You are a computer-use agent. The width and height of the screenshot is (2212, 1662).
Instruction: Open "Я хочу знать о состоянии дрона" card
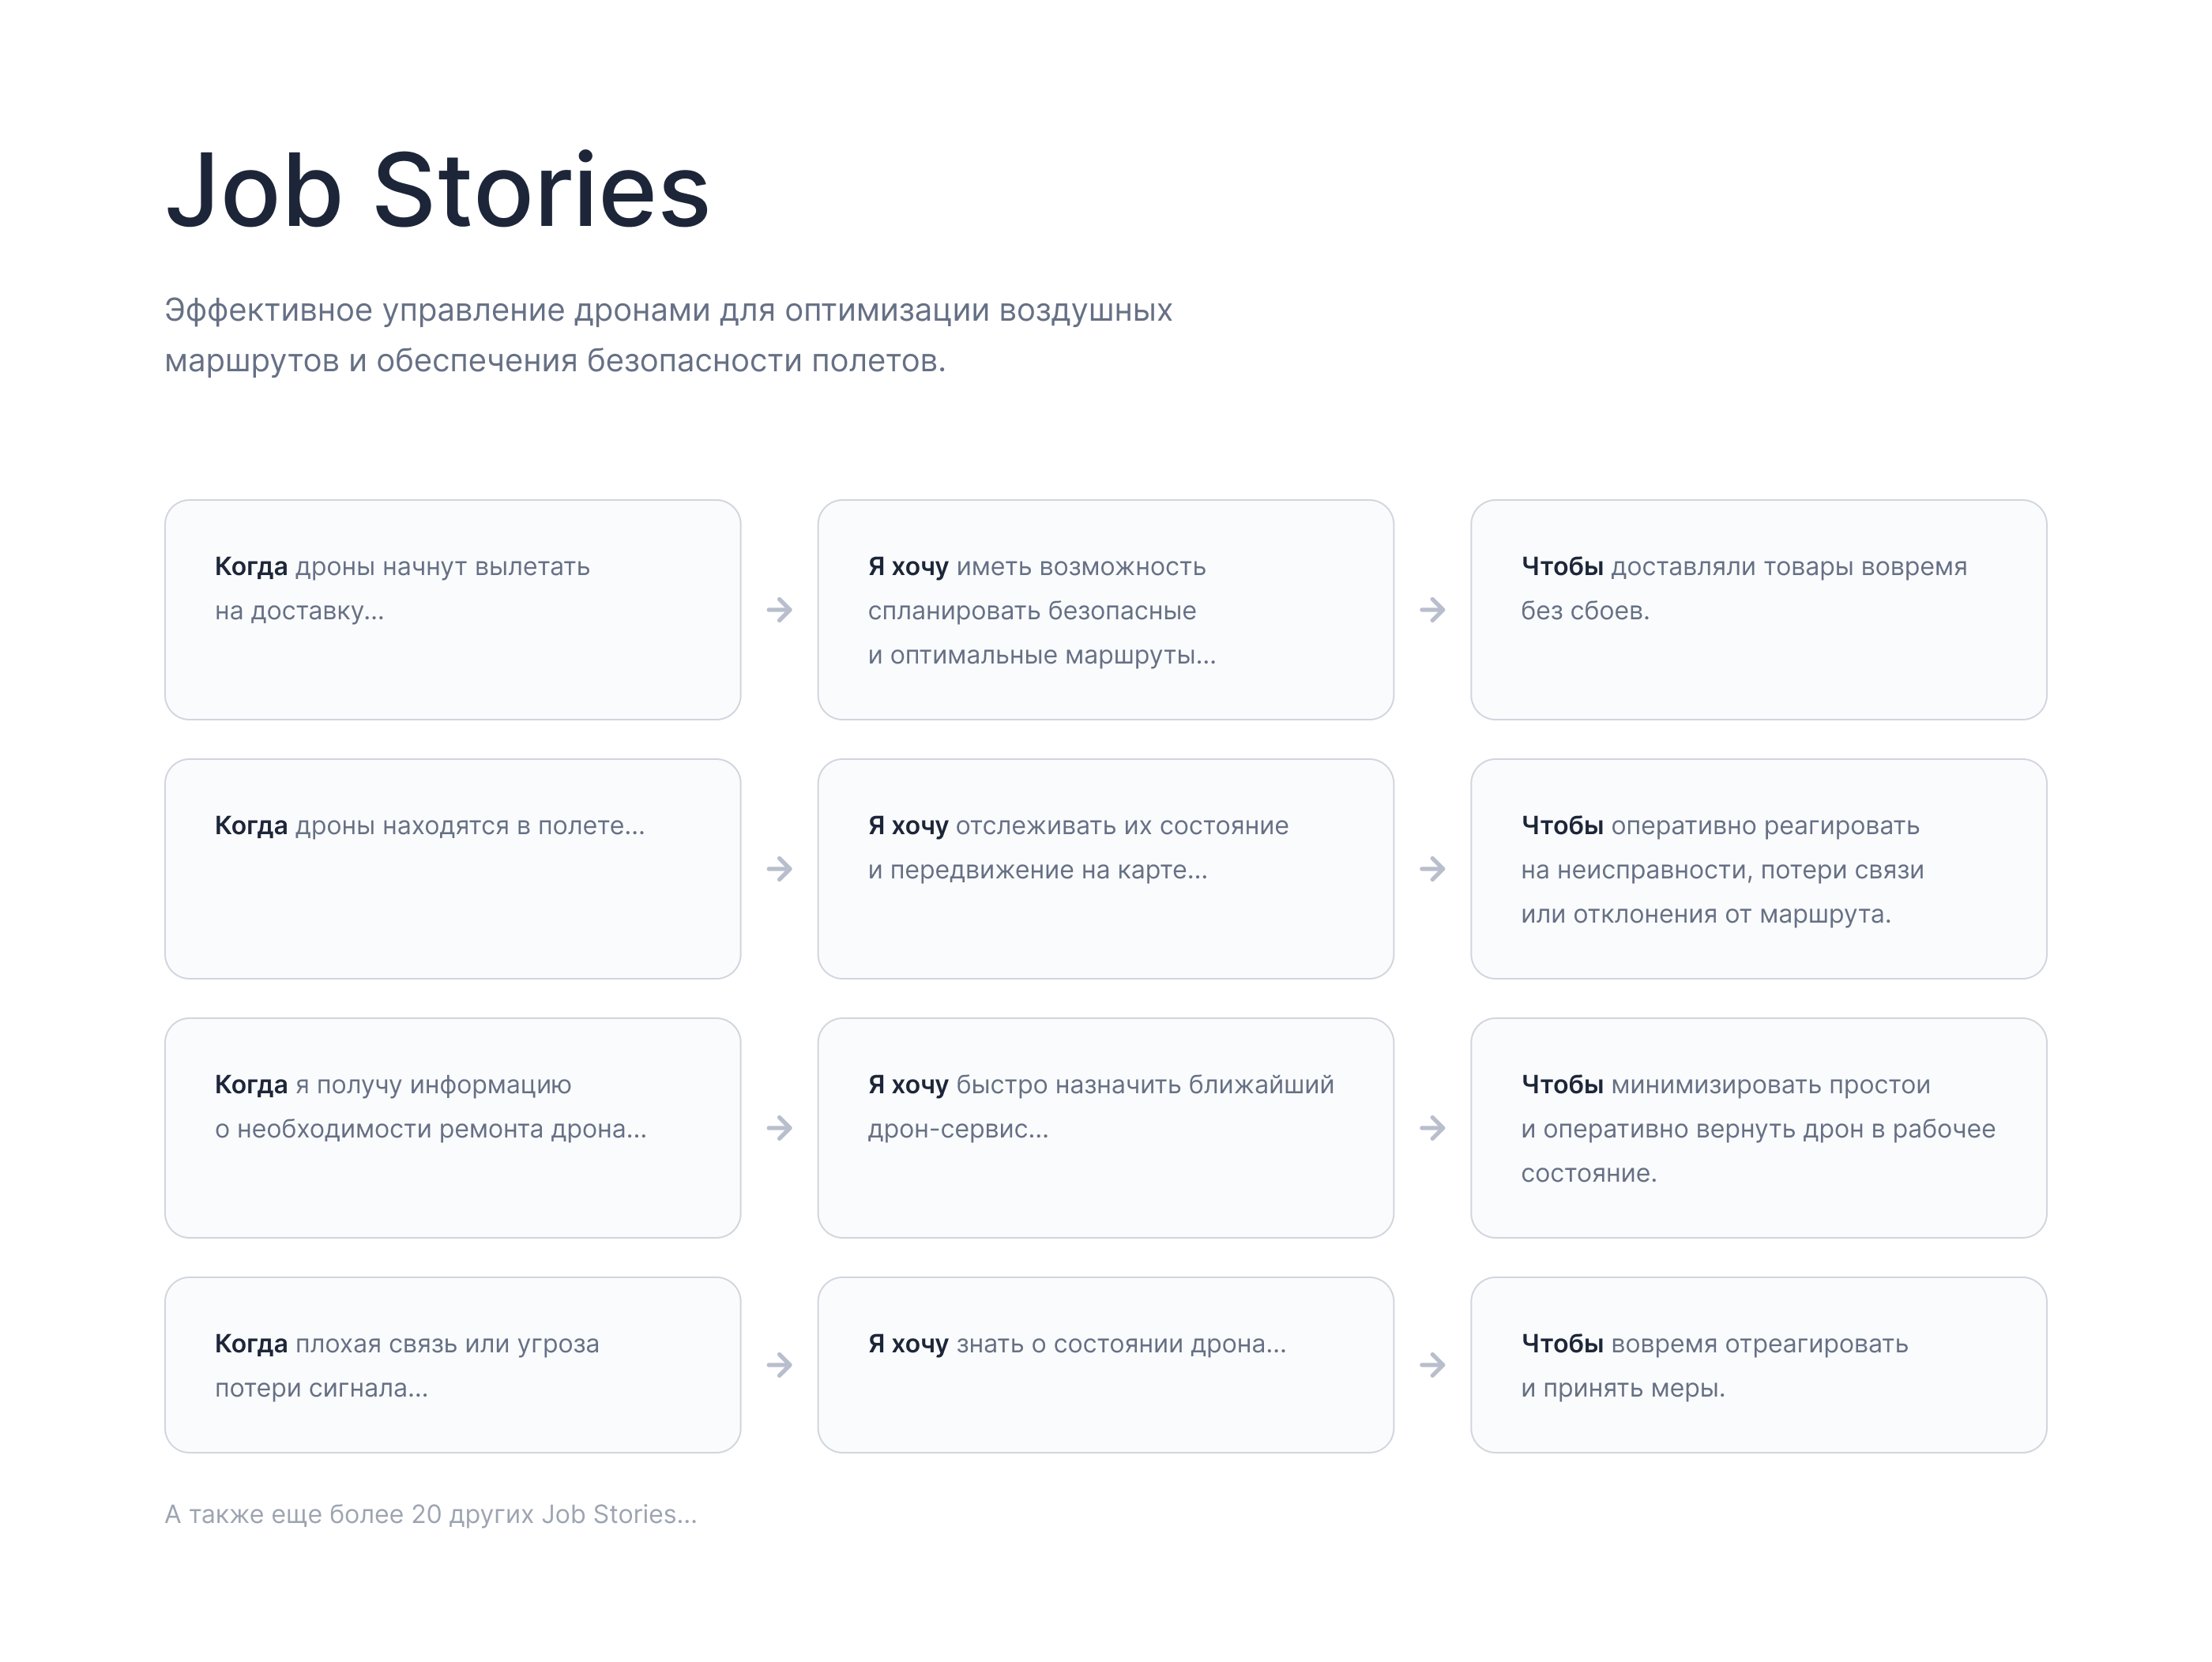1105,1365
